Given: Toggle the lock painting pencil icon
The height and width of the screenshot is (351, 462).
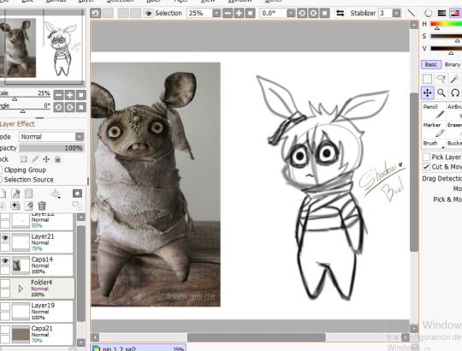Looking at the screenshot, I should coord(35,159).
